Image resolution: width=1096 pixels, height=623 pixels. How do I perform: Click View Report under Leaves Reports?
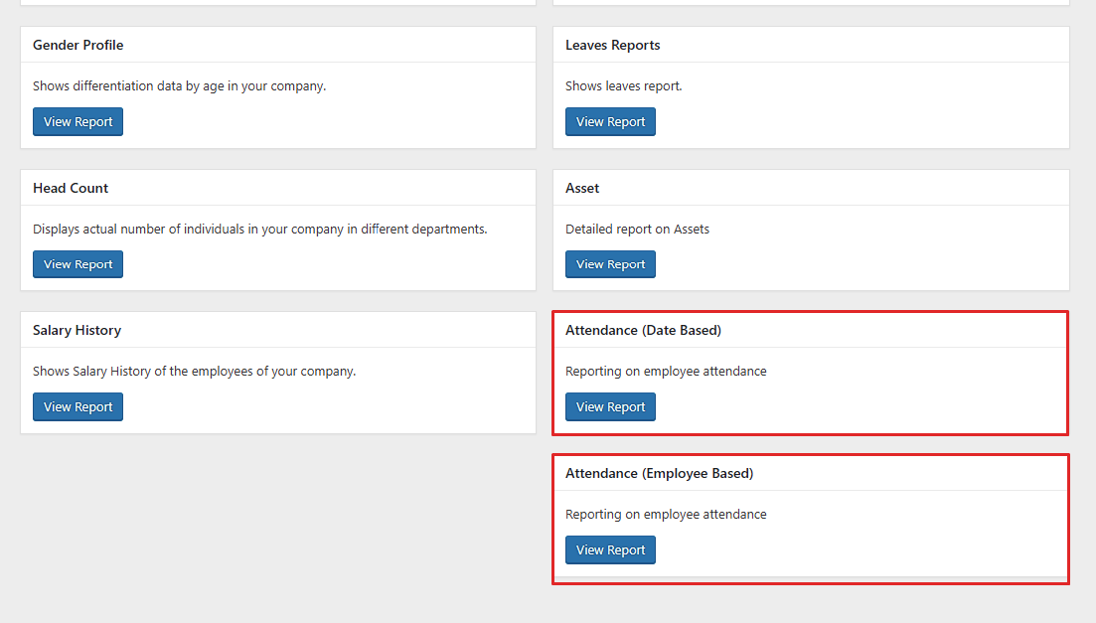(x=610, y=121)
